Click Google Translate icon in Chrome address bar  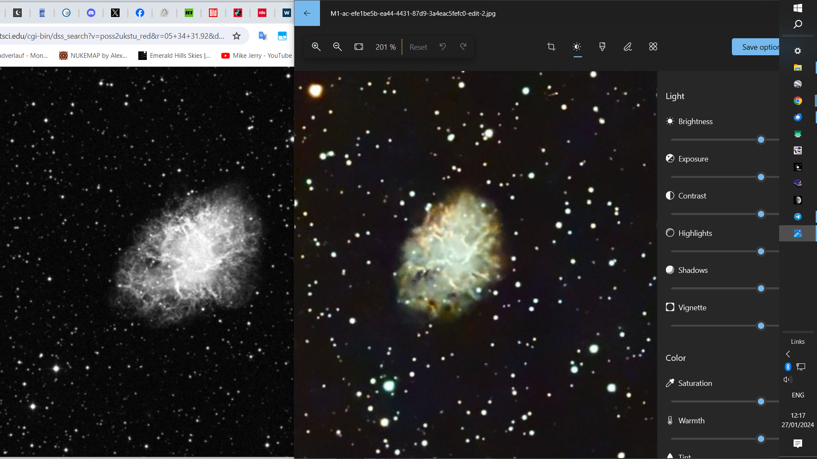[263, 36]
